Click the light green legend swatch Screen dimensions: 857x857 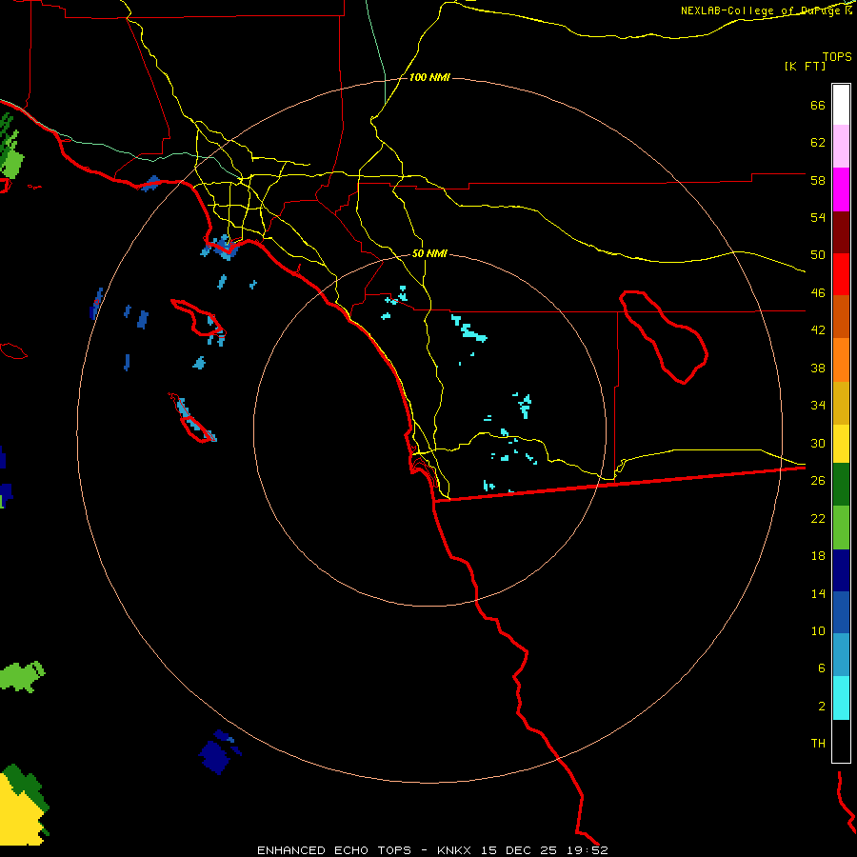[841, 528]
